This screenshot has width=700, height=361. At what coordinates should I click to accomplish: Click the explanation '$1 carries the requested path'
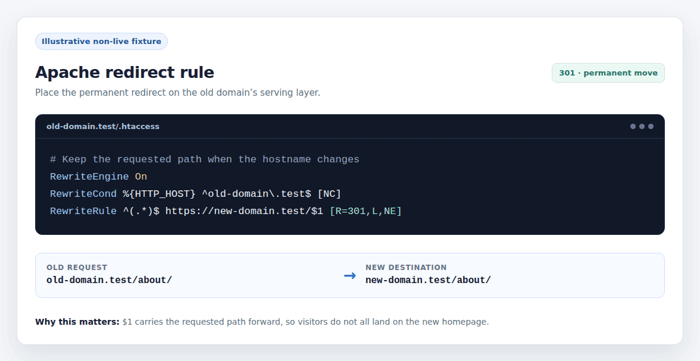point(305,322)
